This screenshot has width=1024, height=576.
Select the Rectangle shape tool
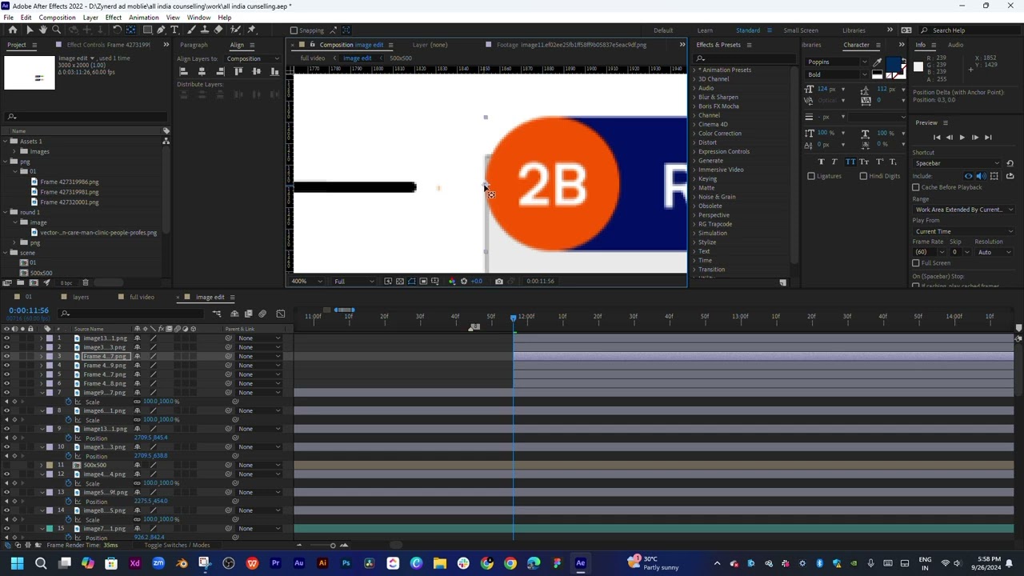point(147,30)
